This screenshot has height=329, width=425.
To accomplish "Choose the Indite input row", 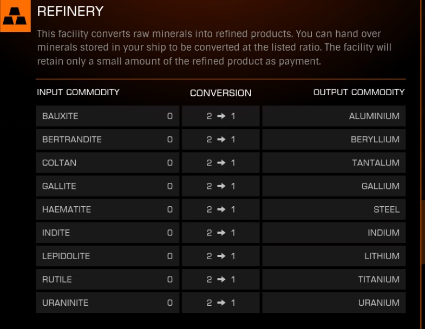I will pyautogui.click(x=108, y=233).
